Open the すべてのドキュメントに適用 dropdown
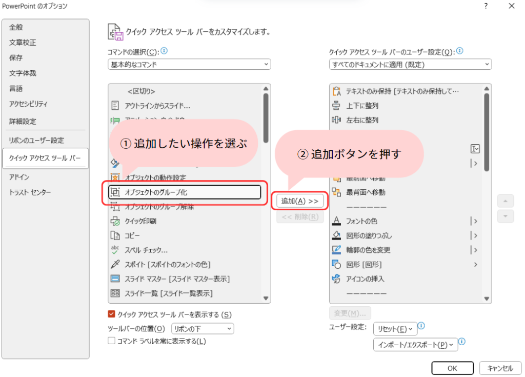This screenshot has height=377, width=525. coord(410,64)
